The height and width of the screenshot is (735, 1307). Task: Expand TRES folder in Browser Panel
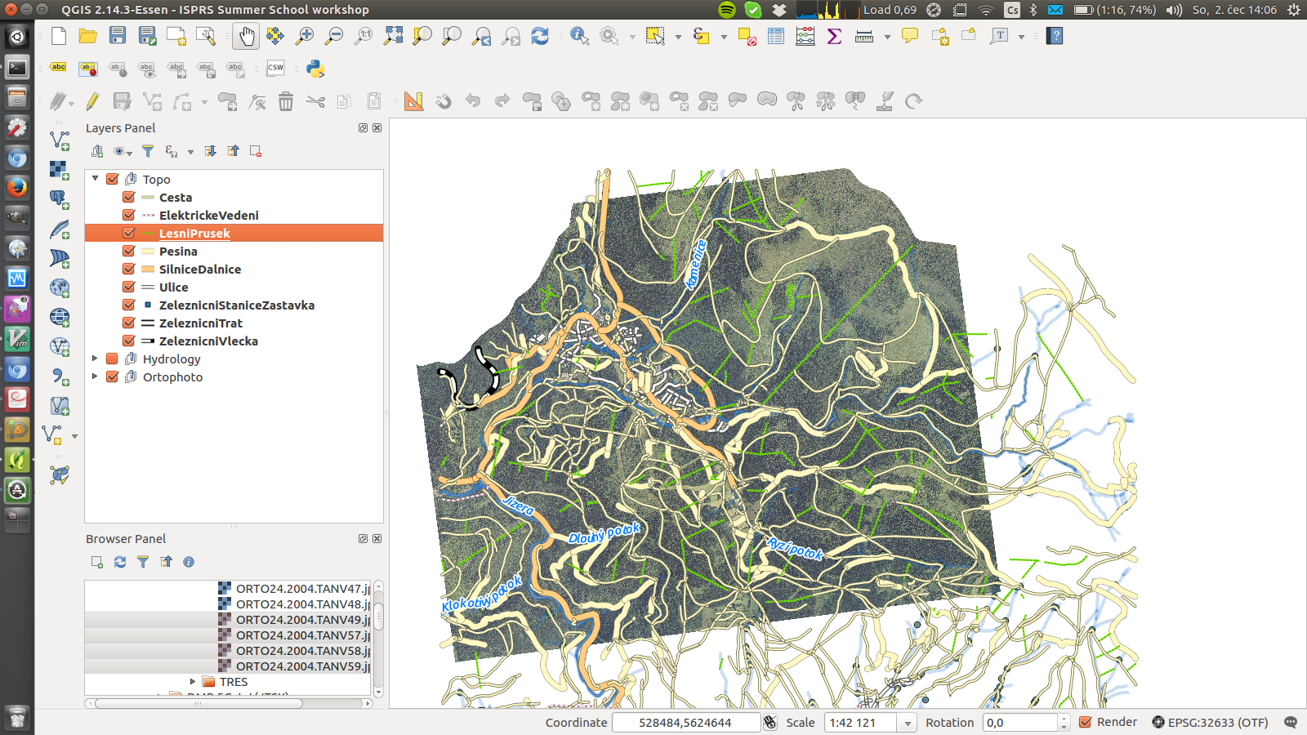[x=193, y=681]
